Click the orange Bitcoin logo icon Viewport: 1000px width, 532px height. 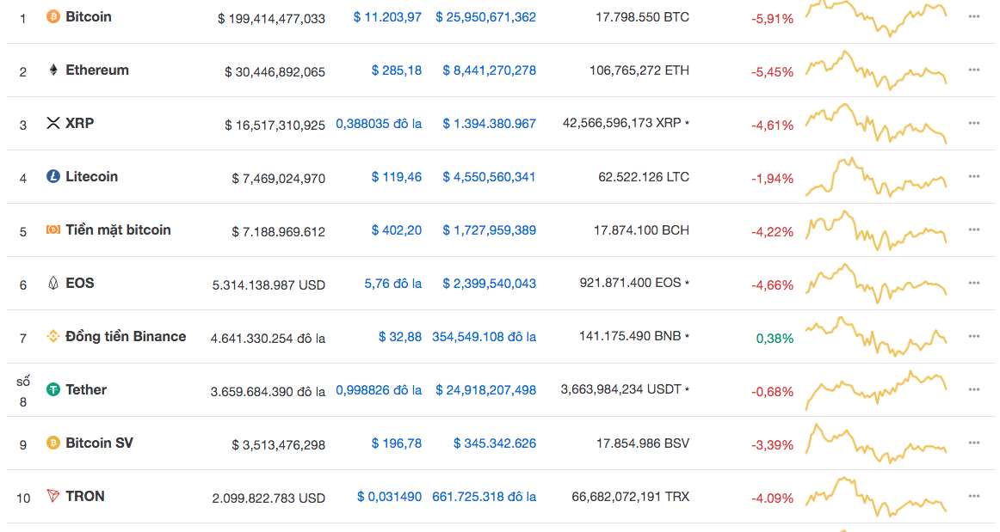click(52, 17)
